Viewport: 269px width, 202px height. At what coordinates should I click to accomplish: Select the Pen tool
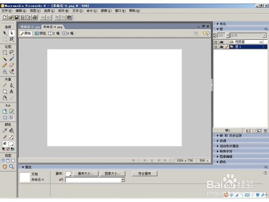(x=11, y=85)
